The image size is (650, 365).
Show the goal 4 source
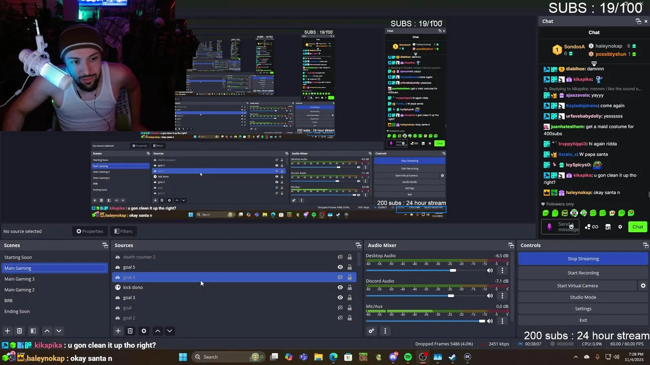pos(340,277)
